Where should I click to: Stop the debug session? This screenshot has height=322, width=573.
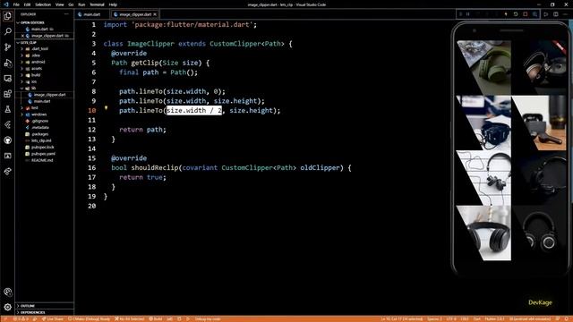[526, 14]
